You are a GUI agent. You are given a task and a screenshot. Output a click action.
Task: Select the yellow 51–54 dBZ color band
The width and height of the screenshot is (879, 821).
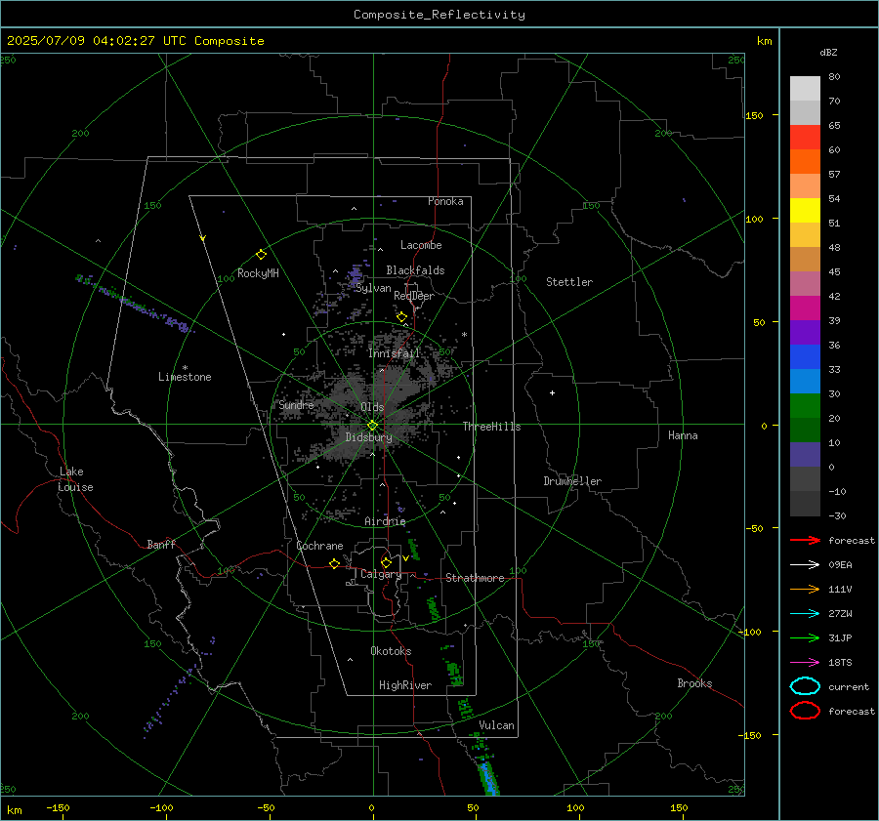(x=805, y=210)
